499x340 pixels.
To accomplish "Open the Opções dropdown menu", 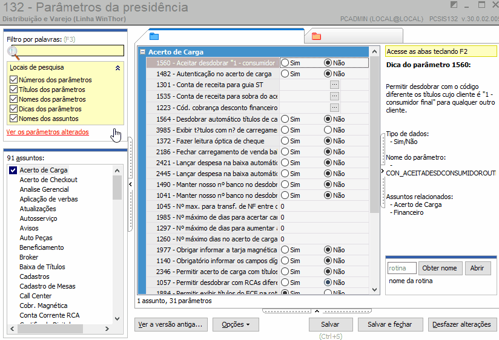I will 236,324.
